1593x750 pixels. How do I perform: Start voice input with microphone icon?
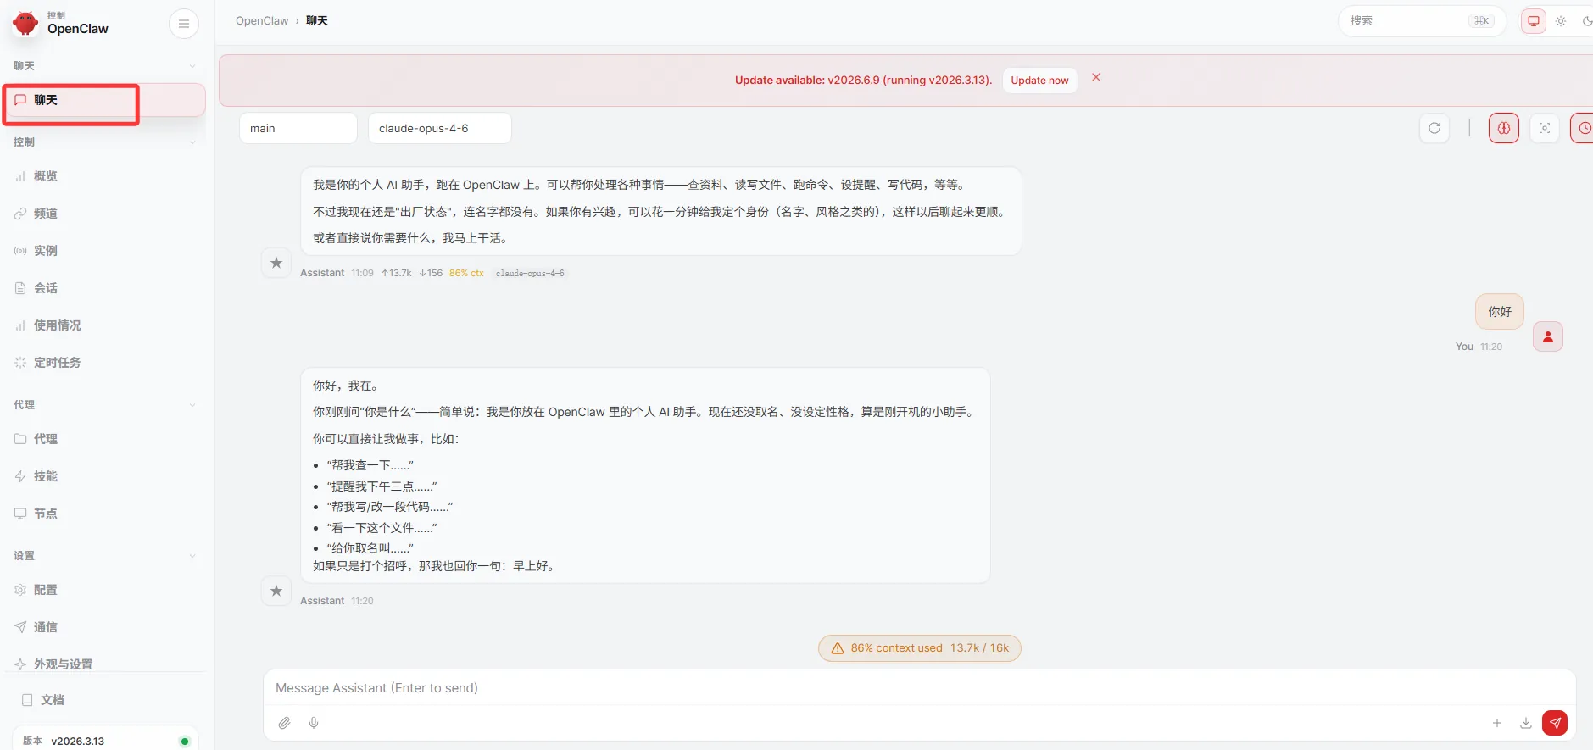[314, 723]
